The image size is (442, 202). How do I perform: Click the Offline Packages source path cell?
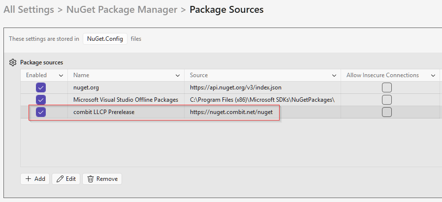(262, 100)
